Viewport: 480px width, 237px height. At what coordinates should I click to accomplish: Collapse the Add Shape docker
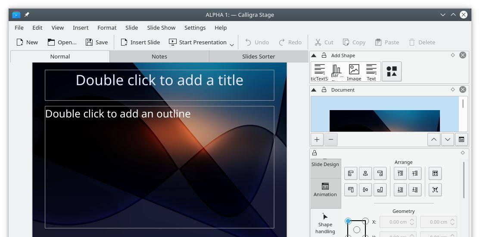tap(314, 55)
